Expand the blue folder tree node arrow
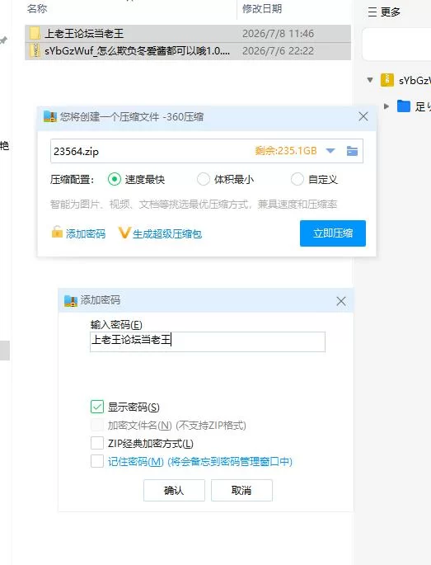This screenshot has height=565, width=431. [x=386, y=106]
